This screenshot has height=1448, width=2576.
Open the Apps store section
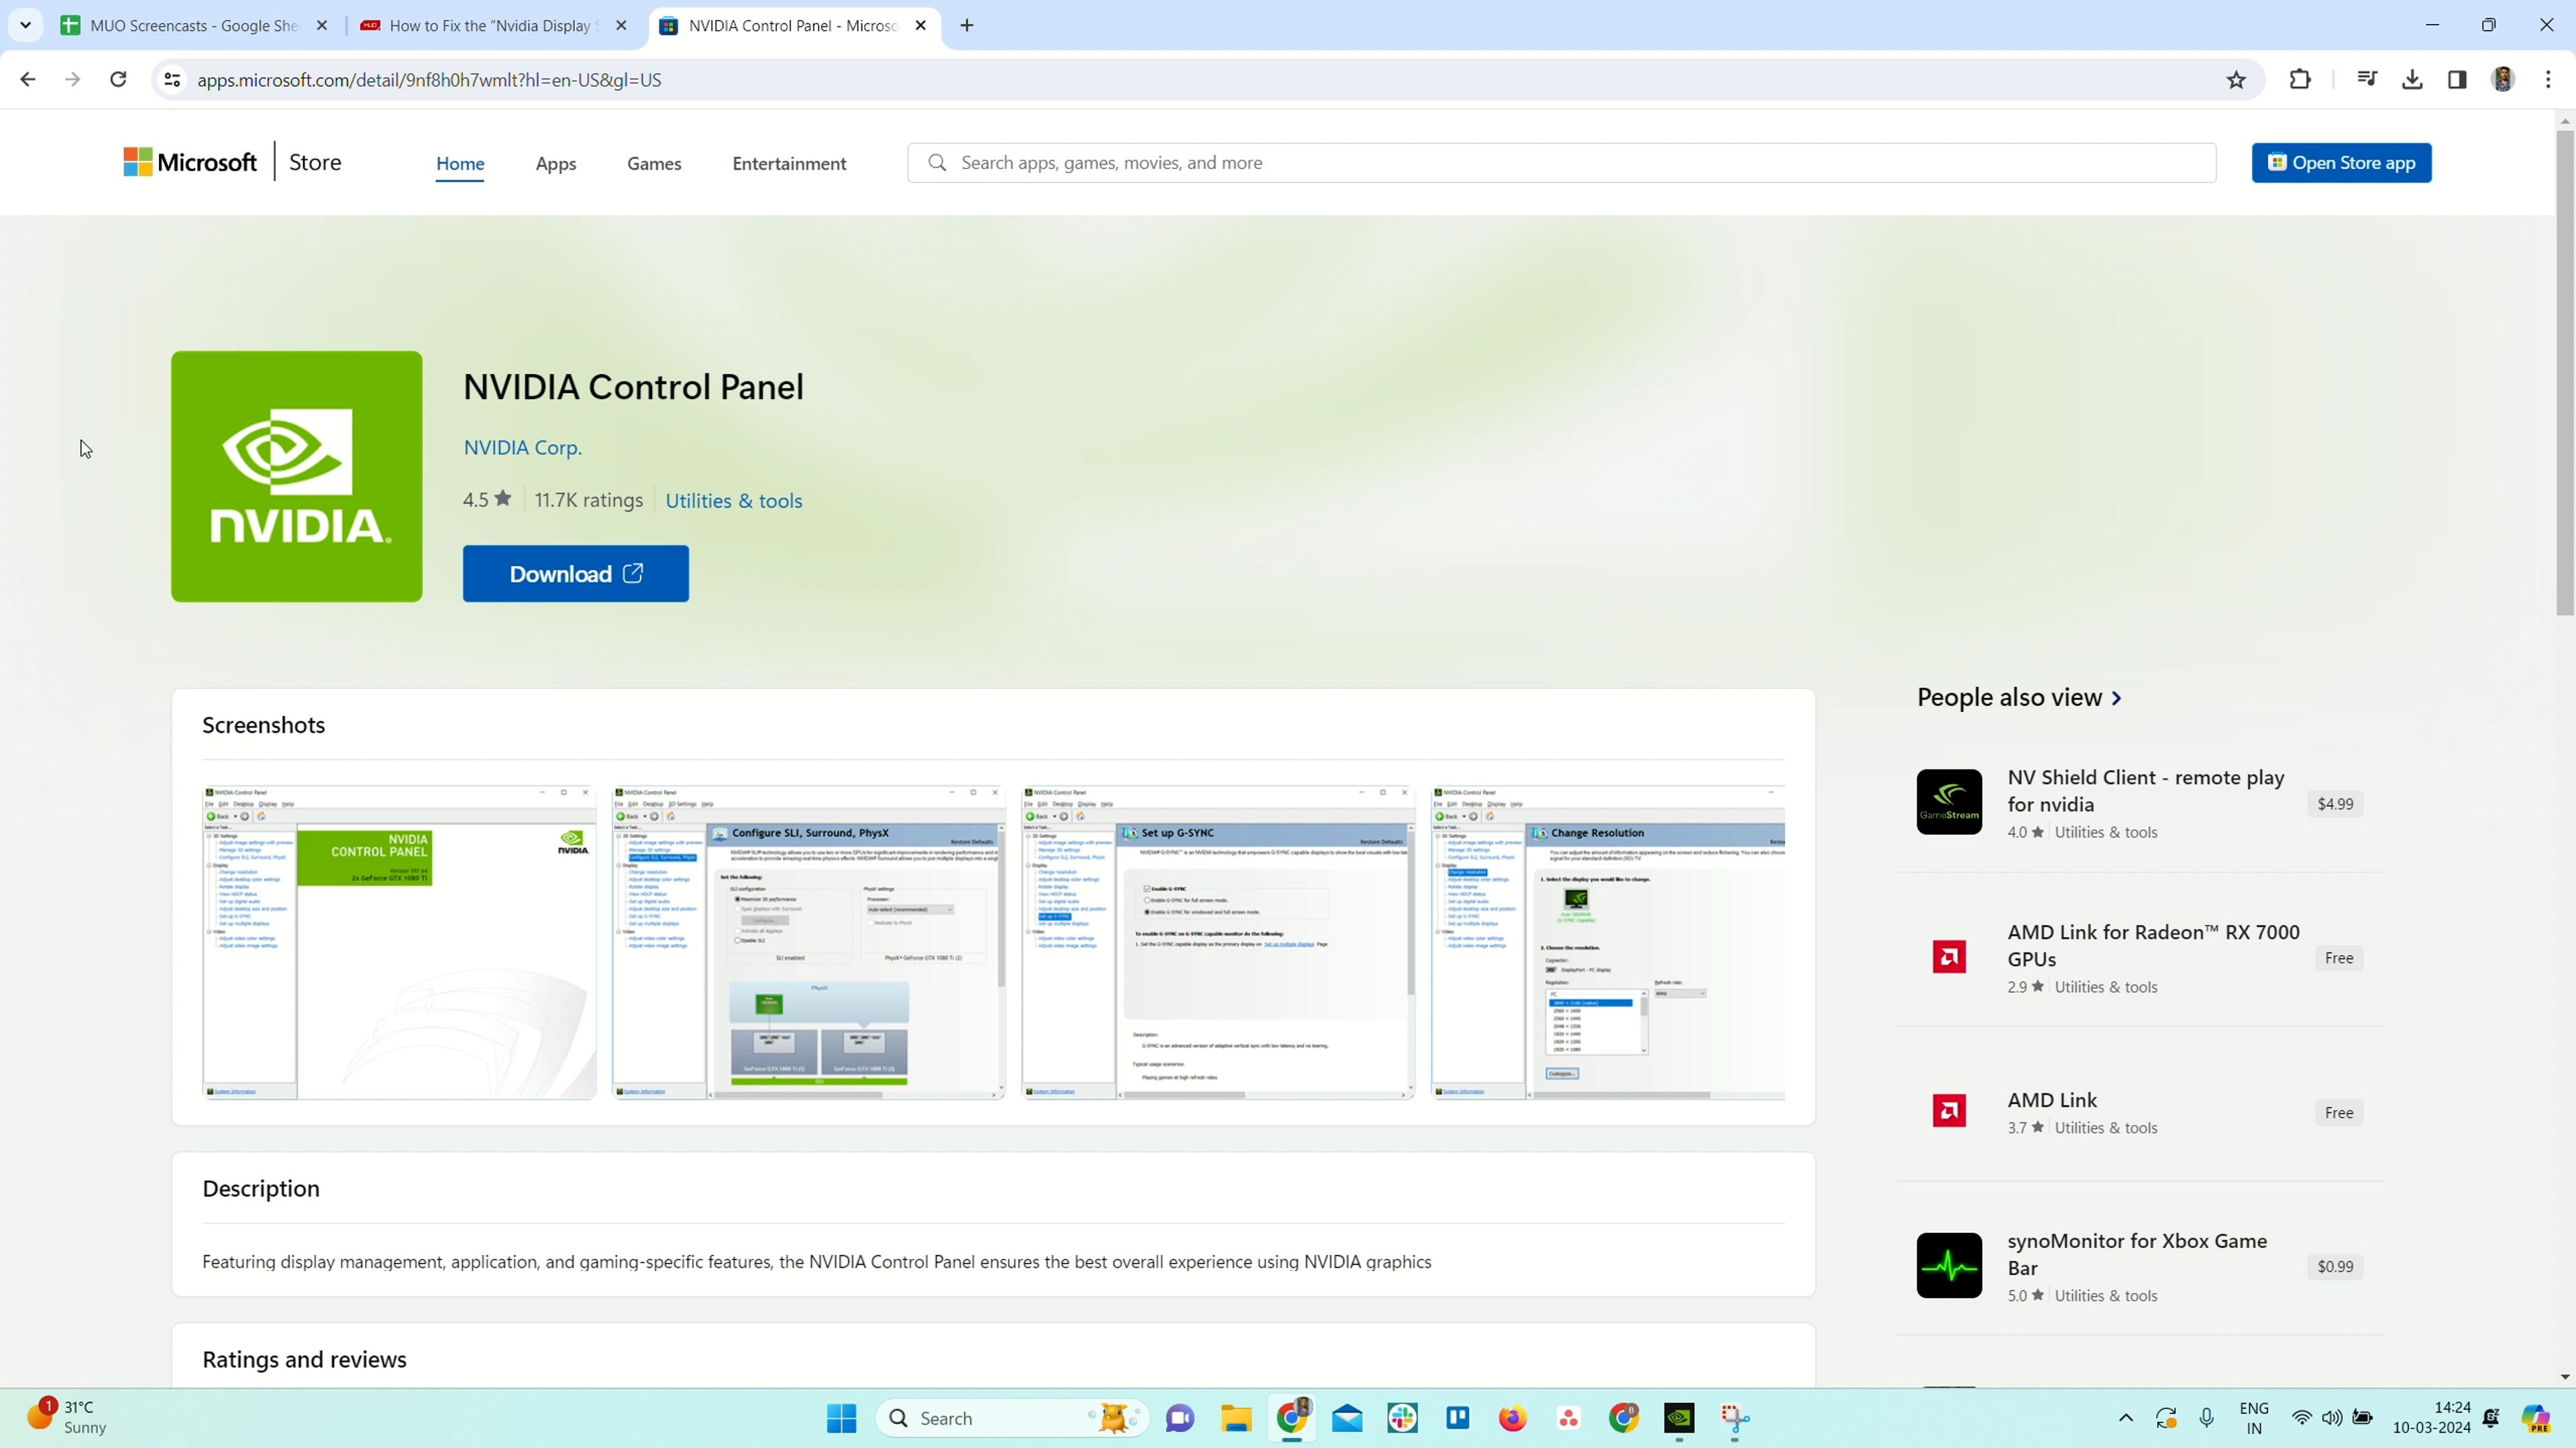point(555,164)
